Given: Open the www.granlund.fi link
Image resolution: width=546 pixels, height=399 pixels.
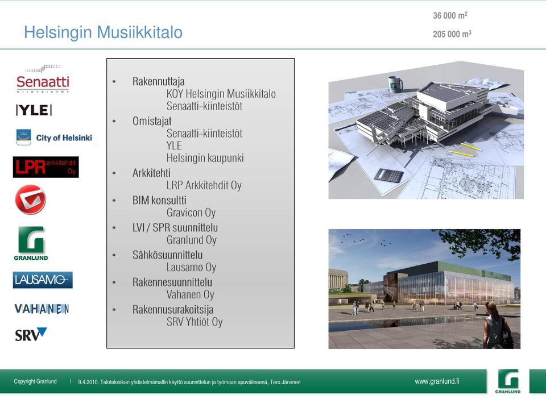Looking at the screenshot, I should coord(437,381).
